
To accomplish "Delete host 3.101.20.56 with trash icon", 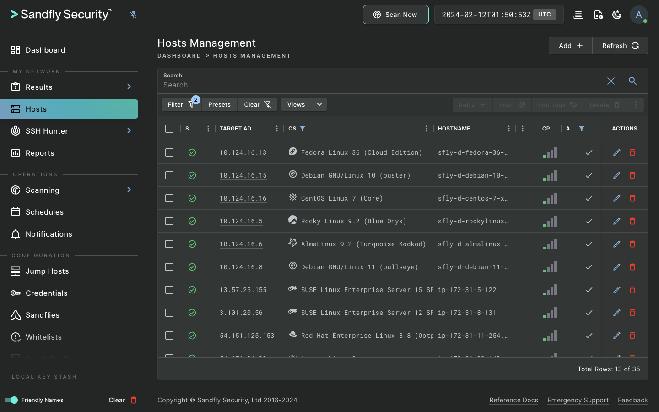I will coord(632,313).
